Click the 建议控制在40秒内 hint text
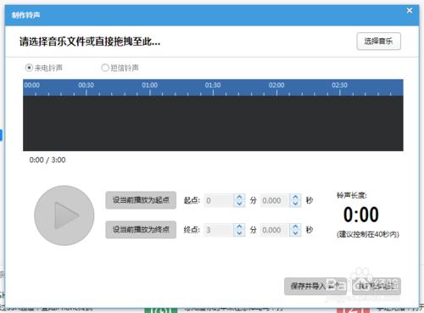 click(368, 234)
